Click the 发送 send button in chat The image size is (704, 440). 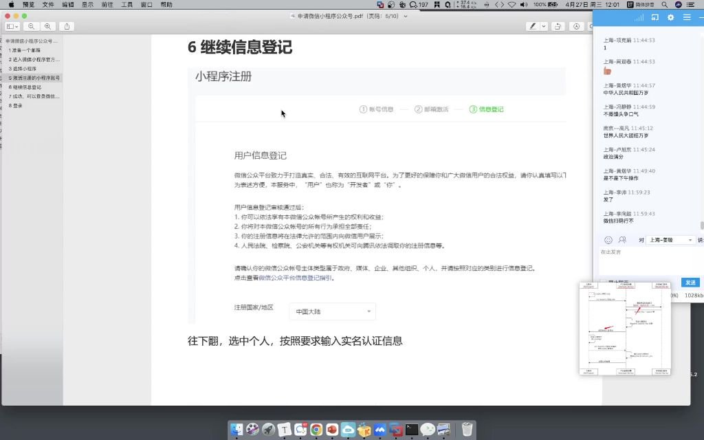[x=690, y=283]
